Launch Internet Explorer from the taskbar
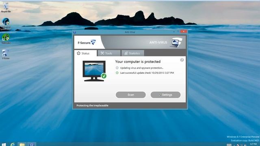The image size is (260, 146). point(13,144)
